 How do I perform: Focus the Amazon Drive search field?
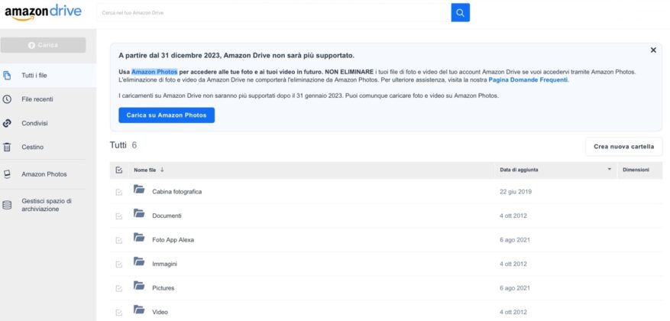tap(274, 13)
